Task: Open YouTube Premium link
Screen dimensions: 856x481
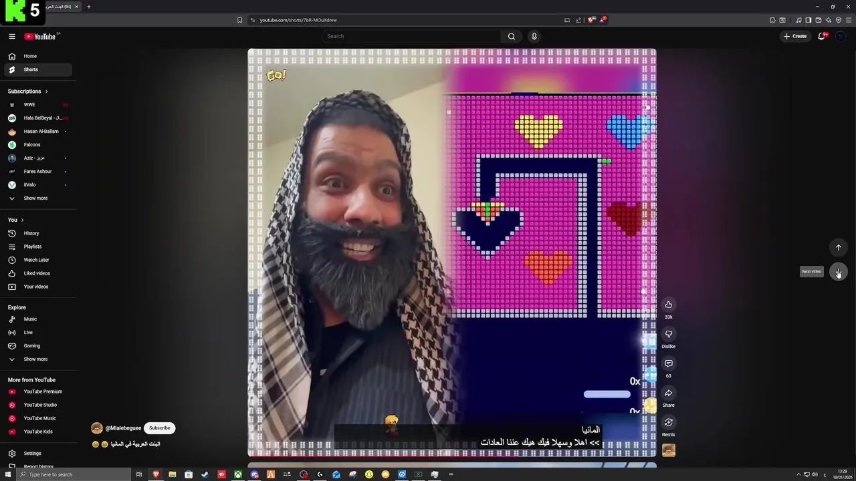Action: (38, 391)
